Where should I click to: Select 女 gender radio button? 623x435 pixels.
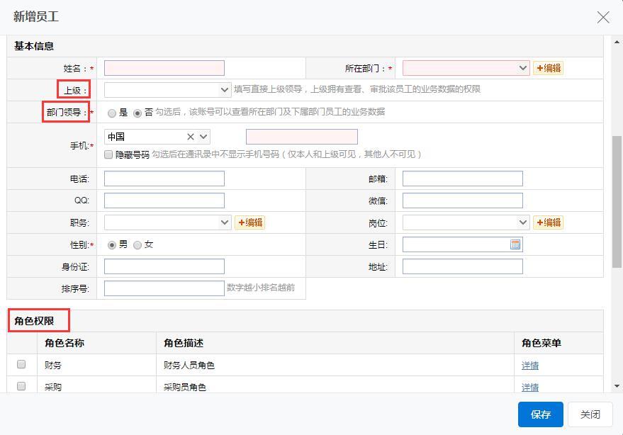(x=137, y=245)
